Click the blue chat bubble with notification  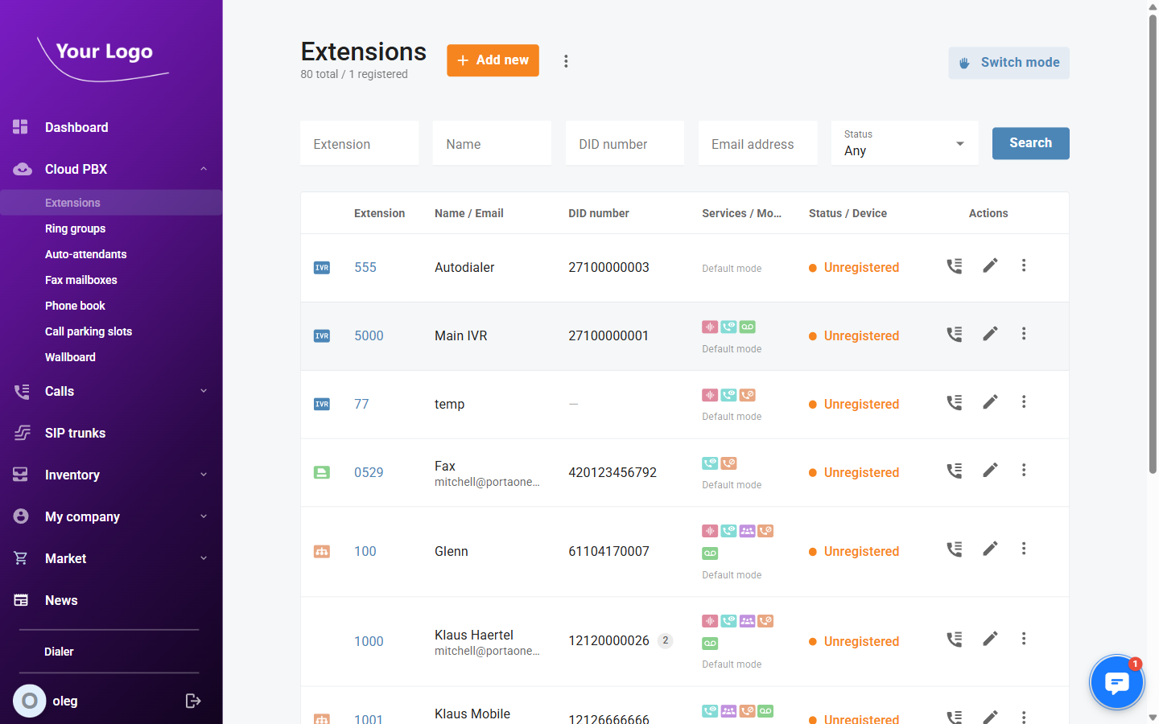[x=1117, y=682]
